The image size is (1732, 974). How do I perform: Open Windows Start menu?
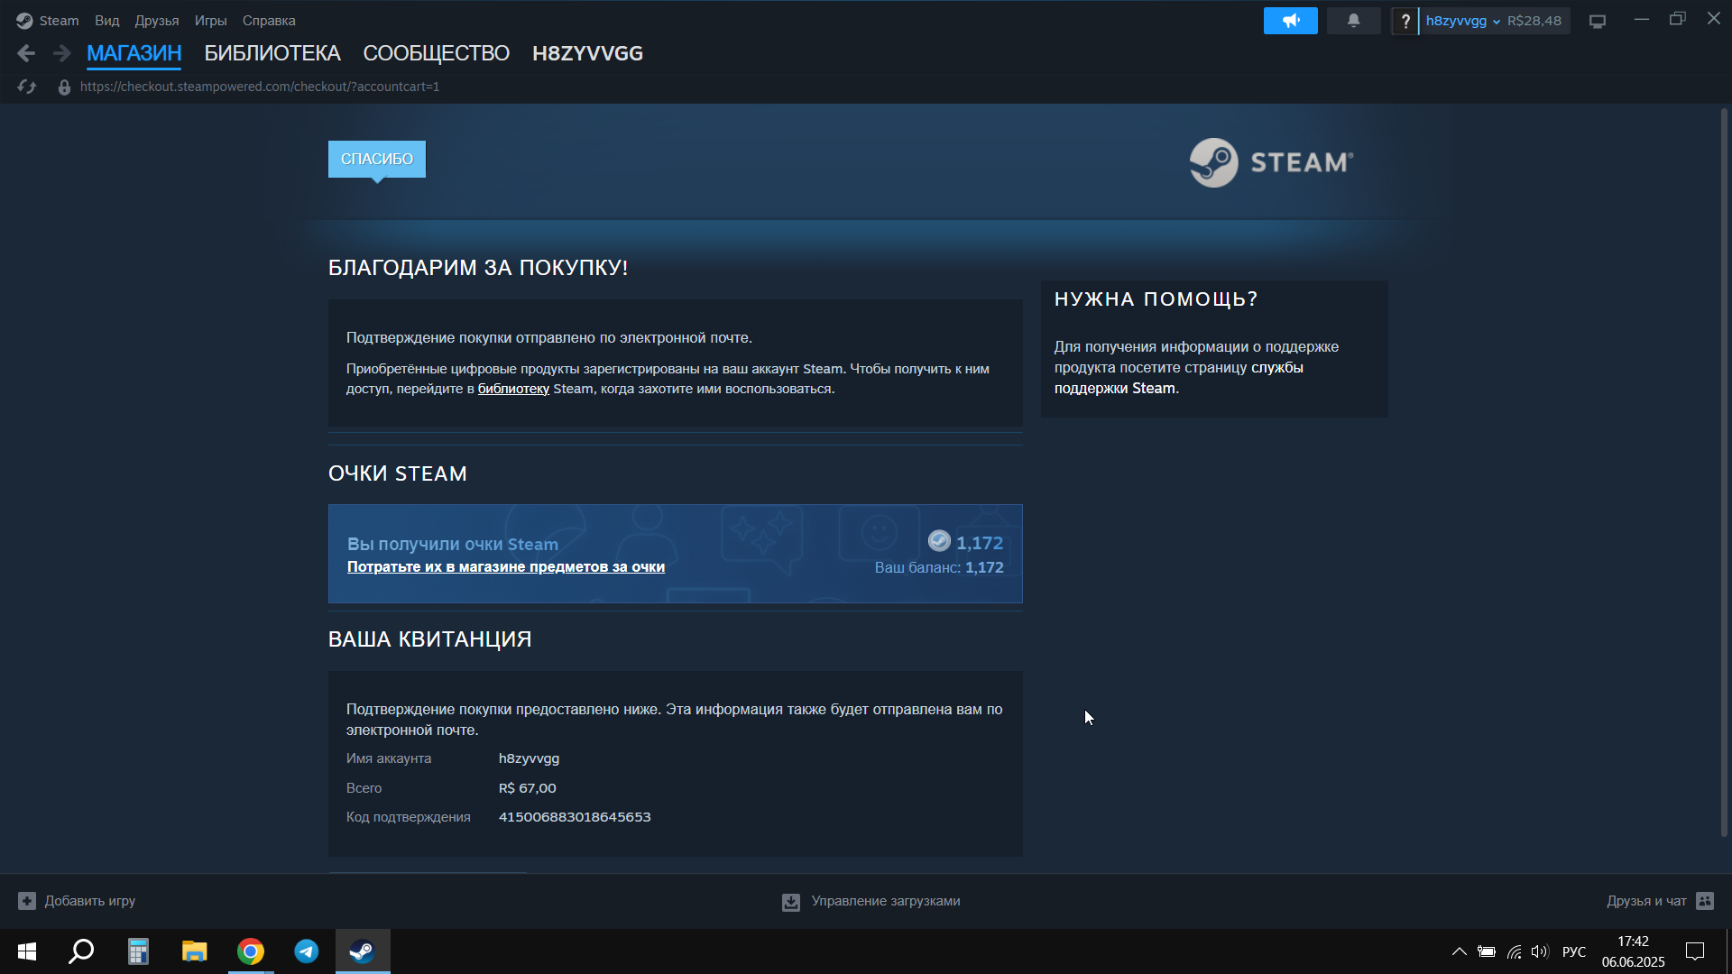click(x=27, y=951)
